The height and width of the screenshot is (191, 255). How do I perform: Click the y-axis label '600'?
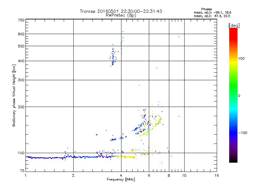click(x=21, y=34)
